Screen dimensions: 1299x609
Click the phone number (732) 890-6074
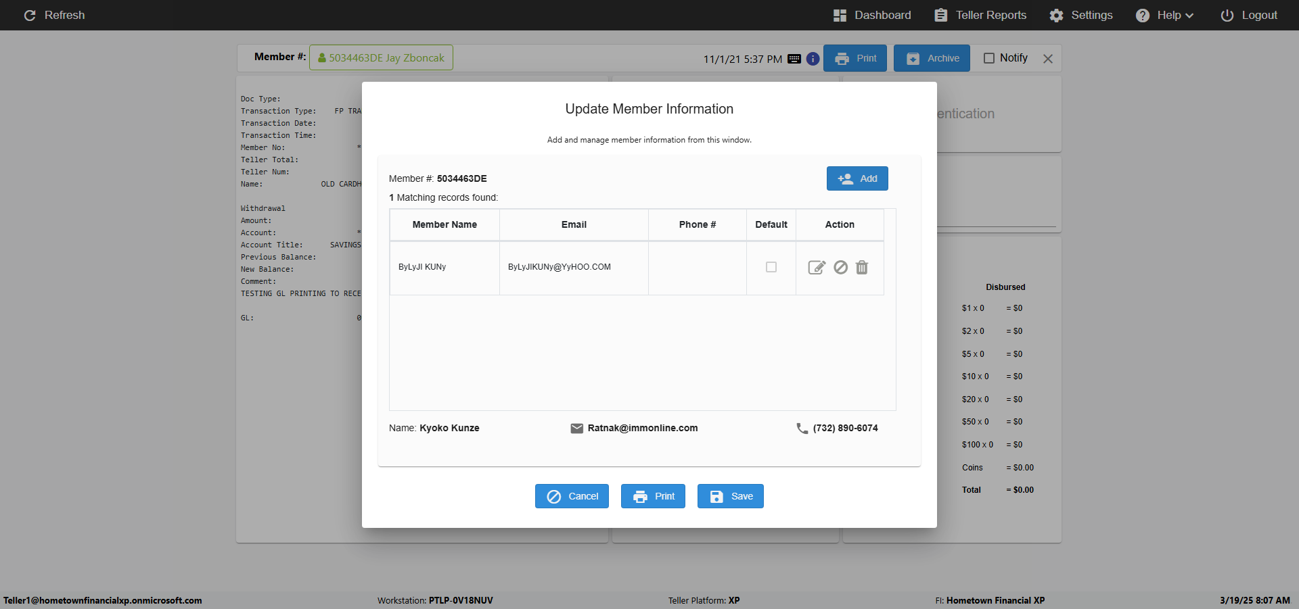coord(846,428)
